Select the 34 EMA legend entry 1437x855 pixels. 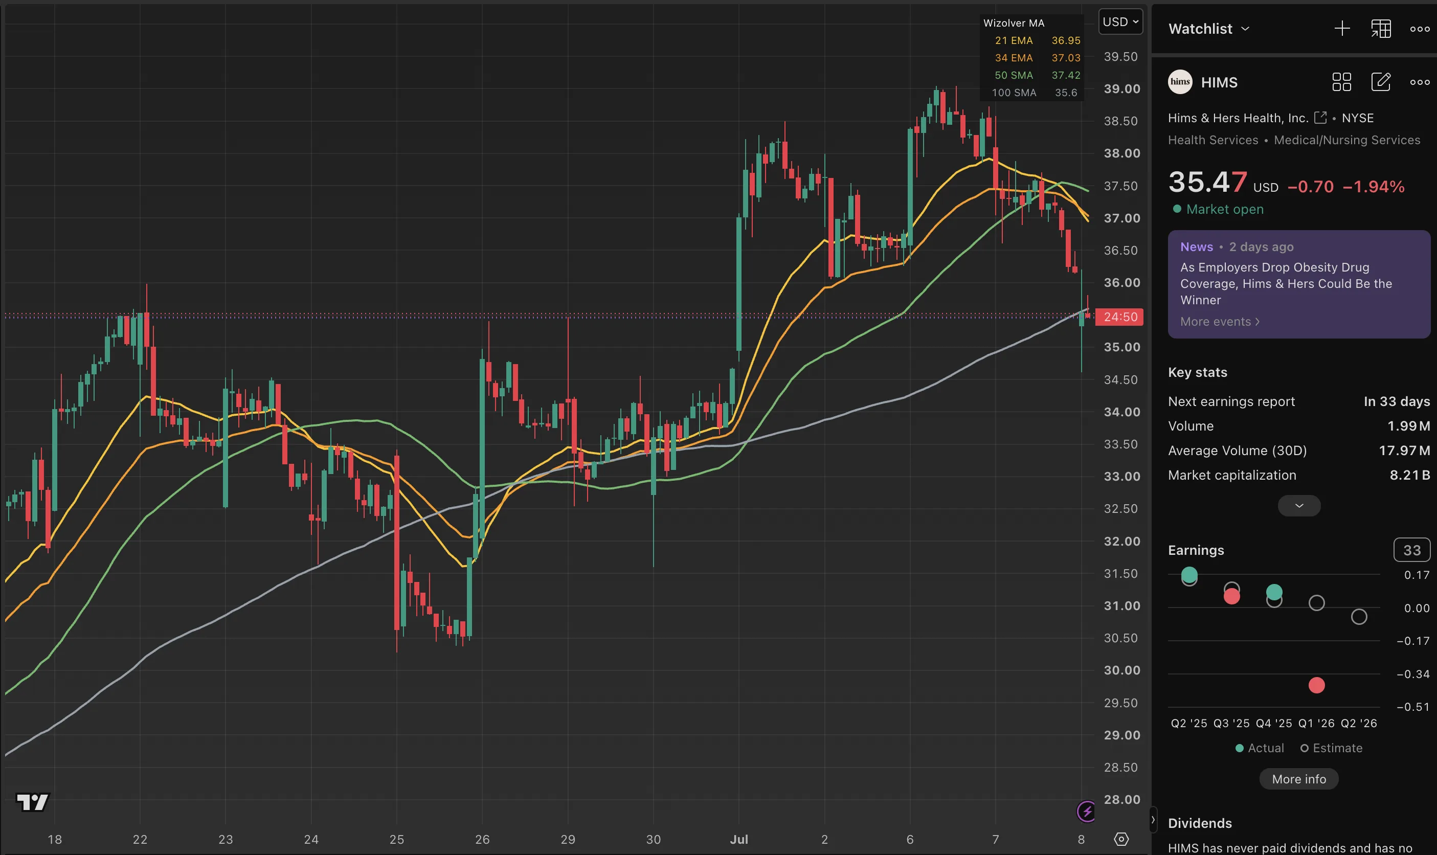[x=1037, y=58]
